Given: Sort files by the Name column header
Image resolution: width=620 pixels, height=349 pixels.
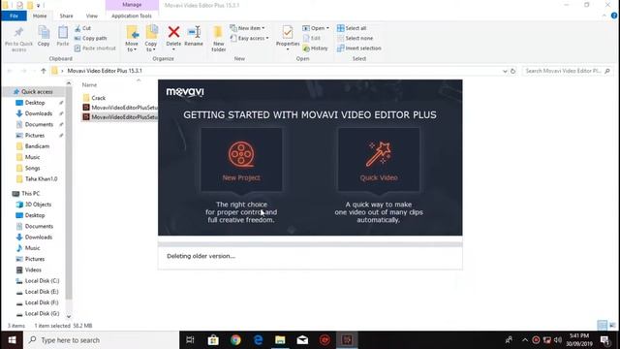Looking at the screenshot, I should pyautogui.click(x=89, y=84).
